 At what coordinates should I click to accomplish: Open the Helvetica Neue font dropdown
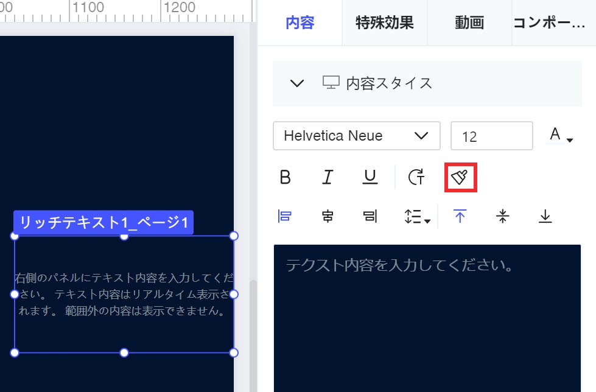click(x=357, y=136)
